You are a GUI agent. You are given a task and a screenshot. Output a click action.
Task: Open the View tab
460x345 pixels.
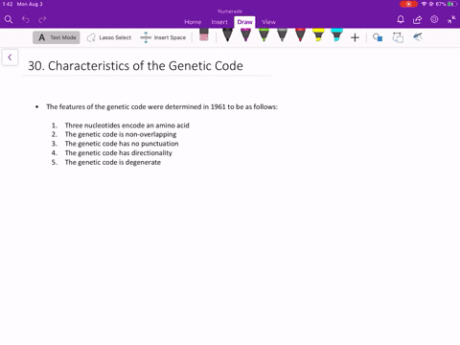coord(268,22)
